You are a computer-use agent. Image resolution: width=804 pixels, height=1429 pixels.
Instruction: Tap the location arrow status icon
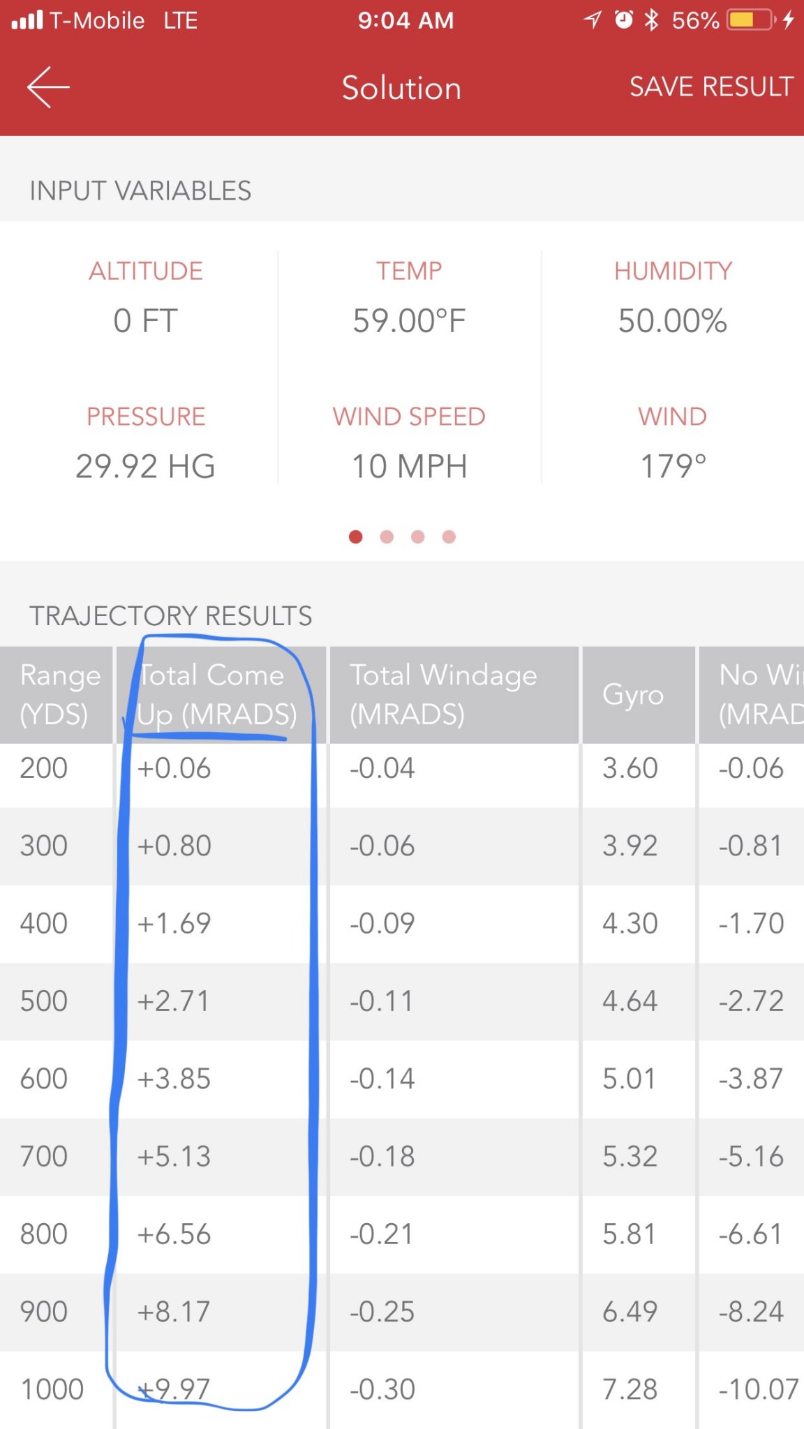(593, 20)
